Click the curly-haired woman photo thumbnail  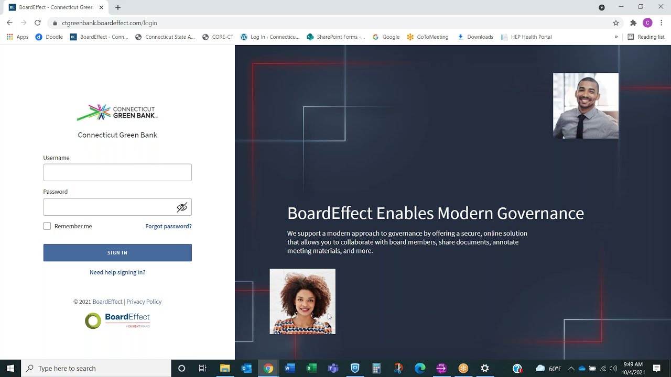click(x=302, y=302)
